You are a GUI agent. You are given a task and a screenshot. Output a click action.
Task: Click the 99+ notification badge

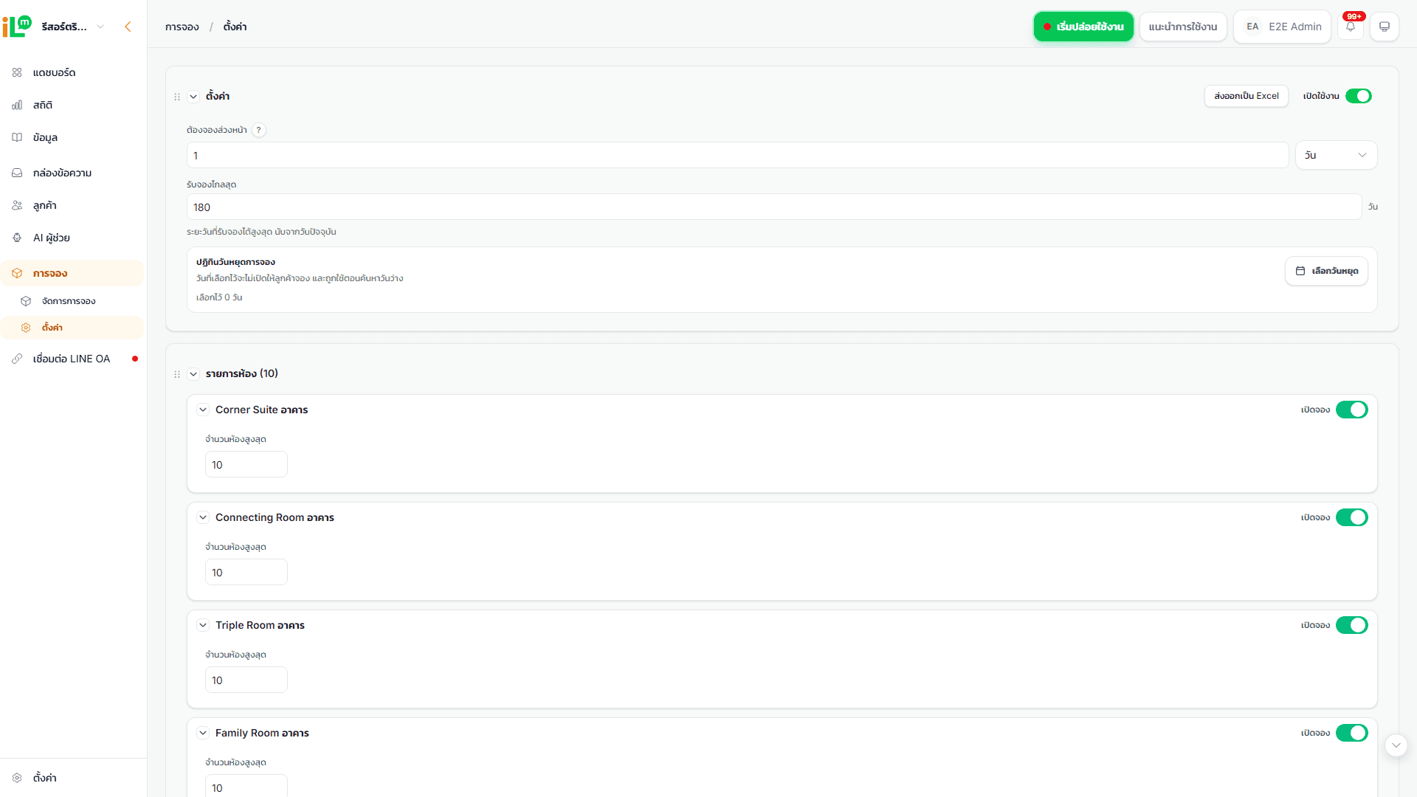pos(1354,16)
